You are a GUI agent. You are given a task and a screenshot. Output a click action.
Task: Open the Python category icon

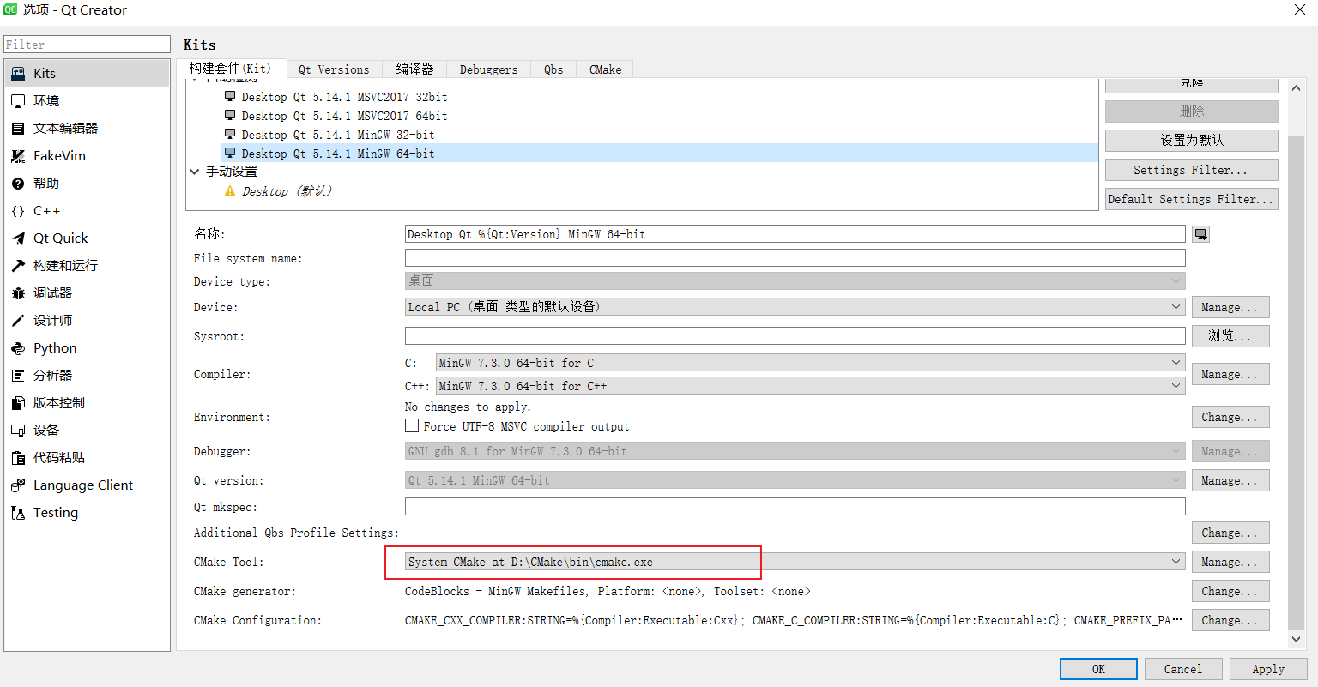click(x=18, y=348)
